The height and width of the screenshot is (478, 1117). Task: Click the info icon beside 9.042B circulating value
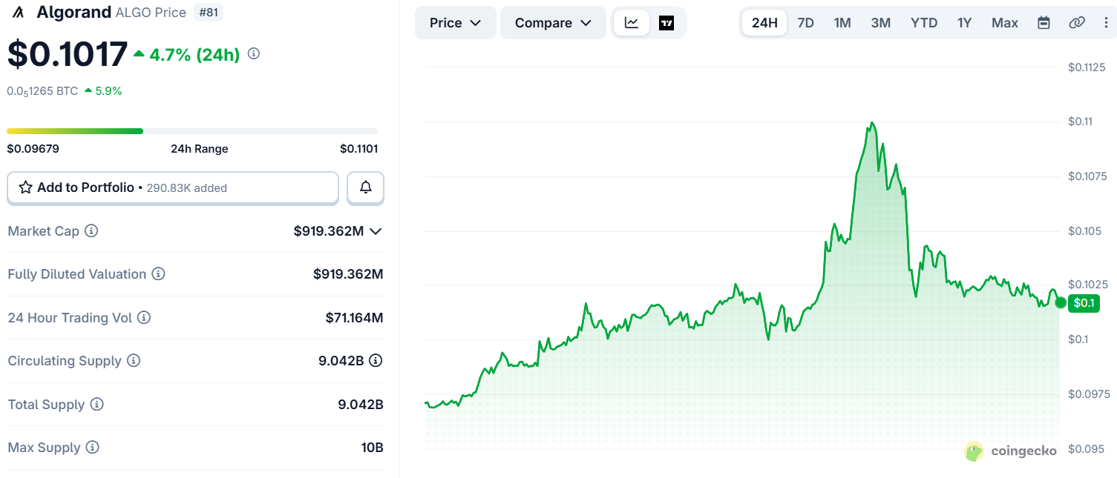point(376,361)
